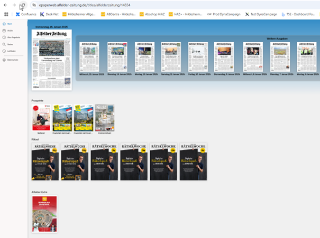This screenshot has width=320, height=238.
Task: Open the Confluence bookmark
Action: click(26, 14)
